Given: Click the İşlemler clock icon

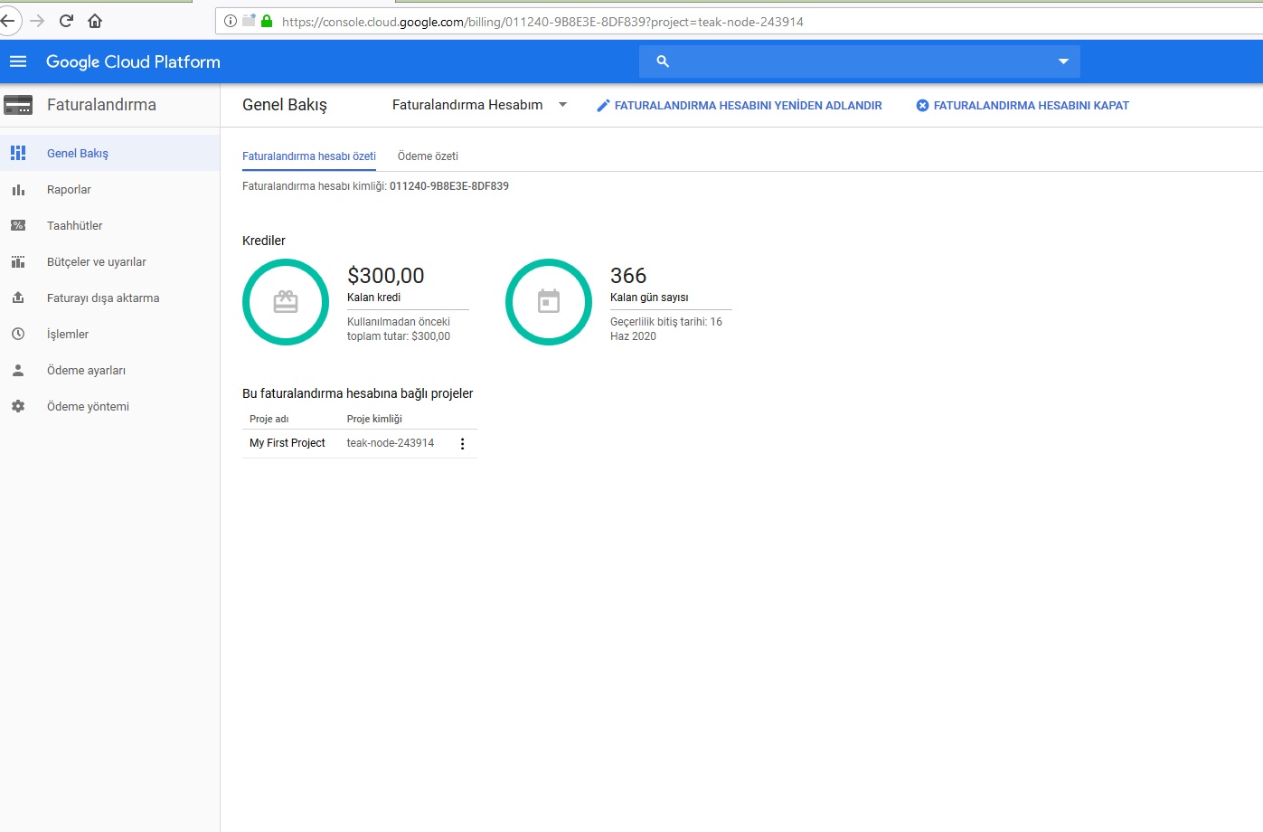Looking at the screenshot, I should (18, 334).
